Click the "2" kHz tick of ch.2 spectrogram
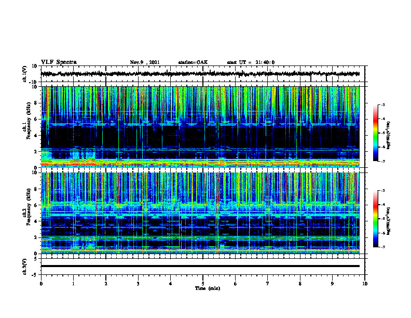Viewport: 411px width, 318px height. pyautogui.click(x=36, y=237)
